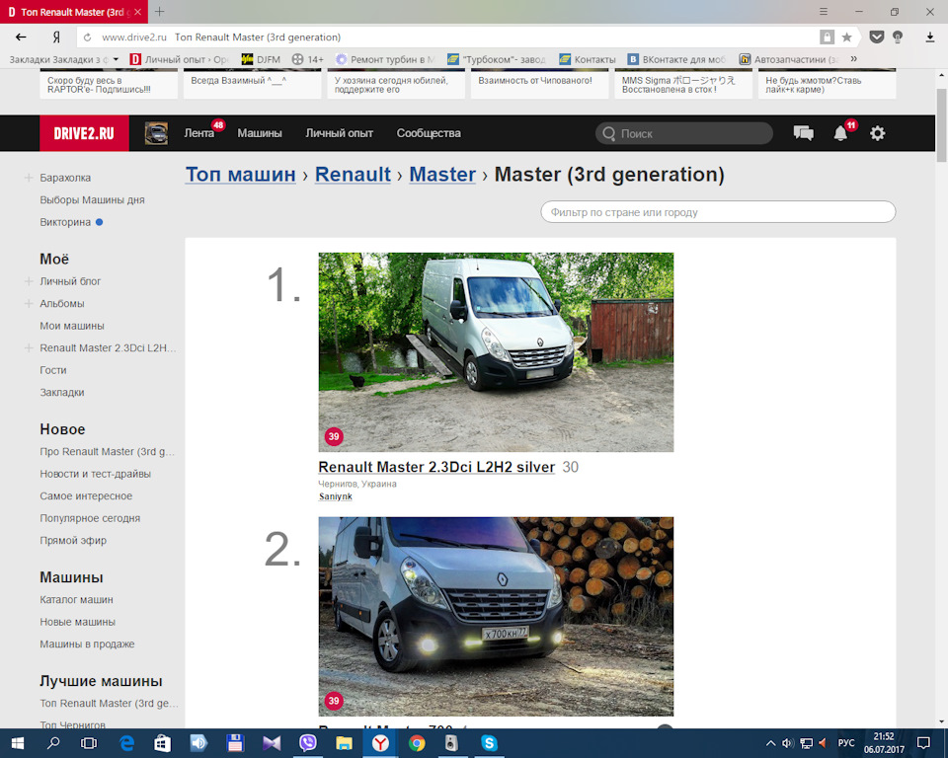
Task: Close the Renault Master tab
Action: point(138,12)
